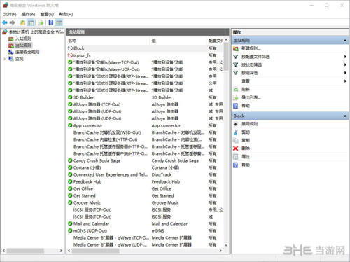Click the red X 删除 (Delete) icon
Image resolution: width=350 pixels, height=262 pixels.
tap(236, 149)
